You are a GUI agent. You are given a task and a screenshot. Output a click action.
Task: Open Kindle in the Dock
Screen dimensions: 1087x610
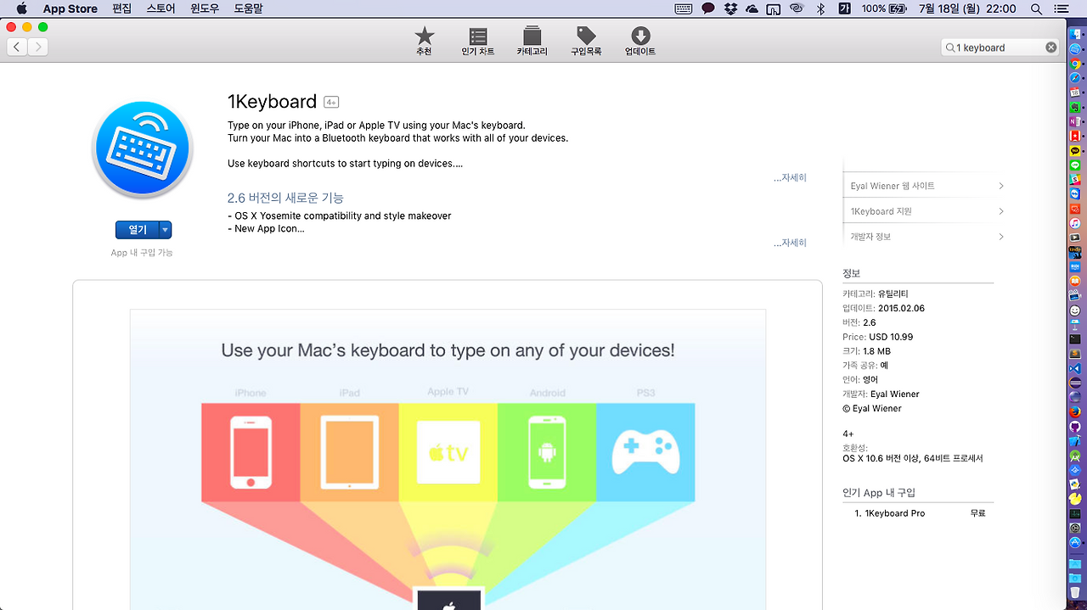point(1074,252)
